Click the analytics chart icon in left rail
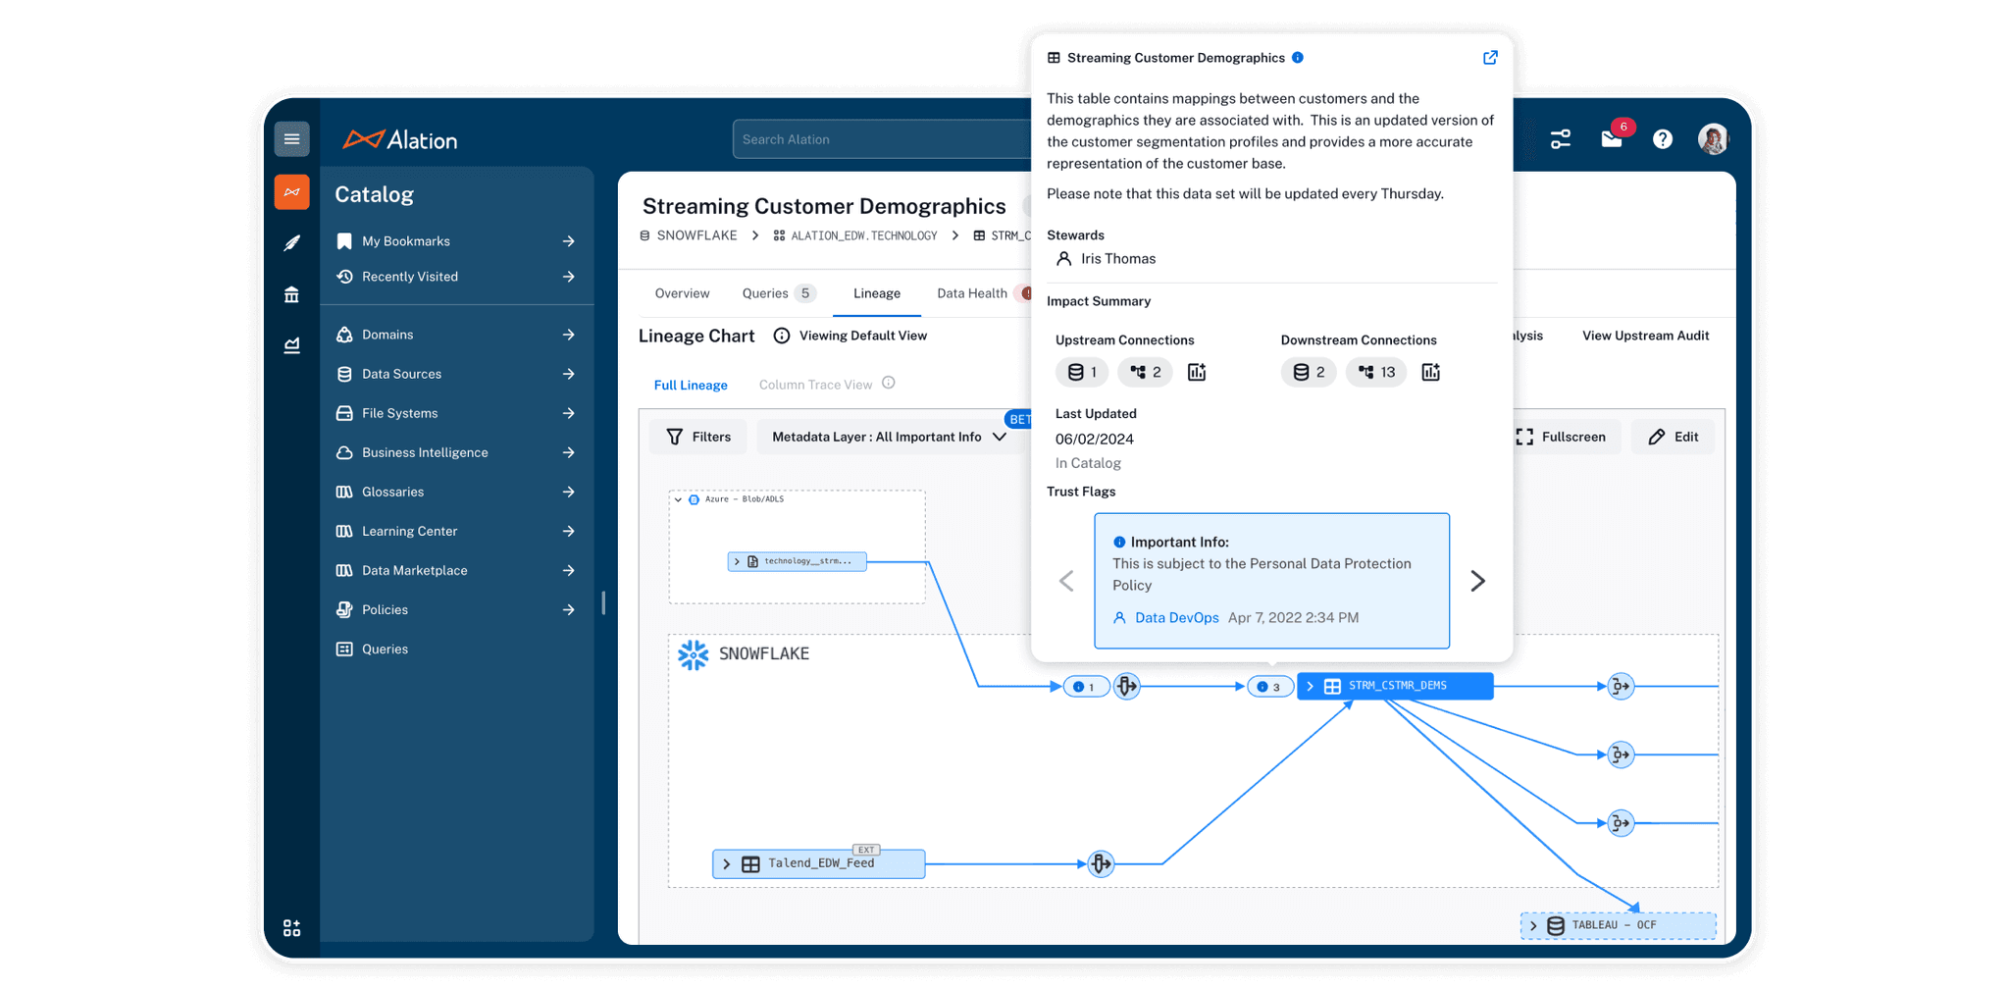 tap(291, 344)
